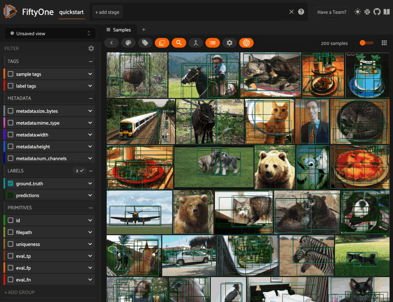Screen dimensions: 393x302
Task: Click the Have a Team? button
Action: click(332, 12)
